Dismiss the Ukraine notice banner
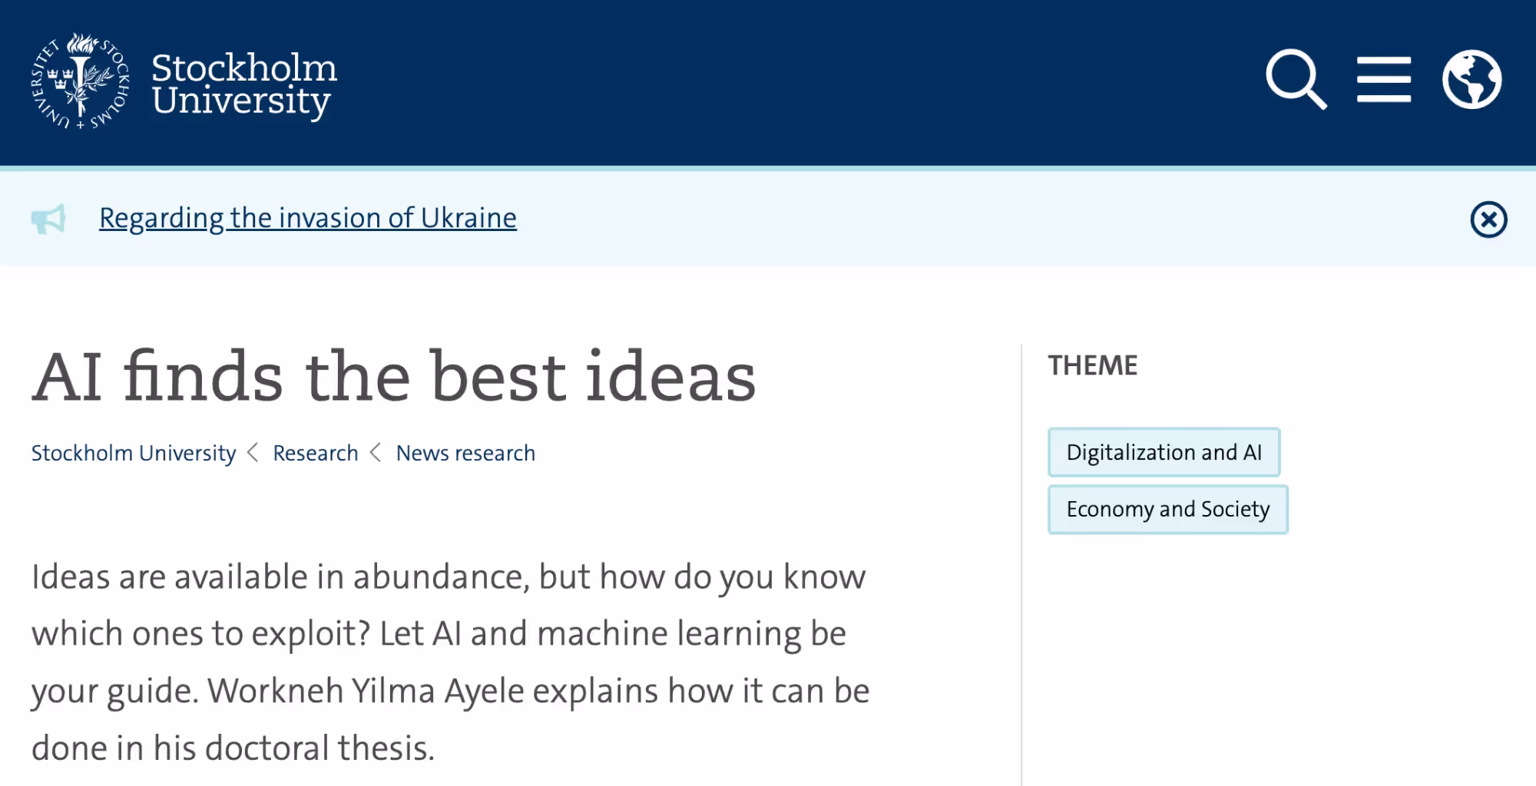Image resolution: width=1536 pixels, height=786 pixels. point(1488,220)
